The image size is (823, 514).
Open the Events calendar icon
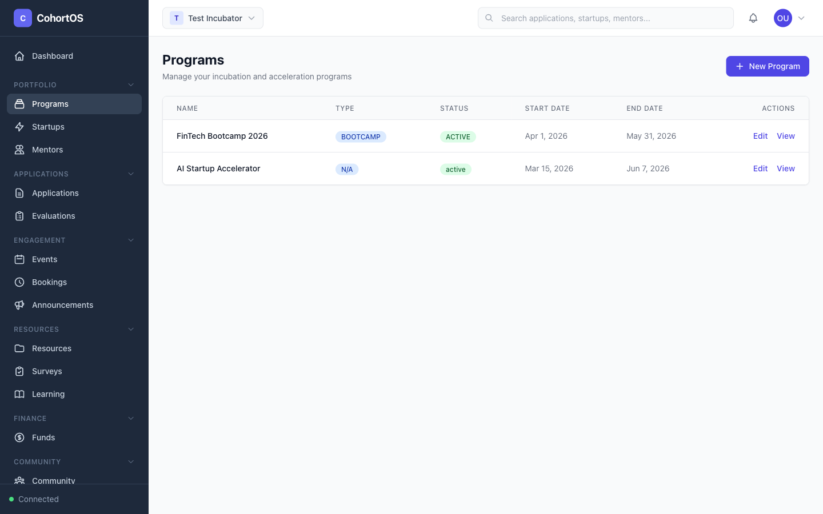point(19,259)
